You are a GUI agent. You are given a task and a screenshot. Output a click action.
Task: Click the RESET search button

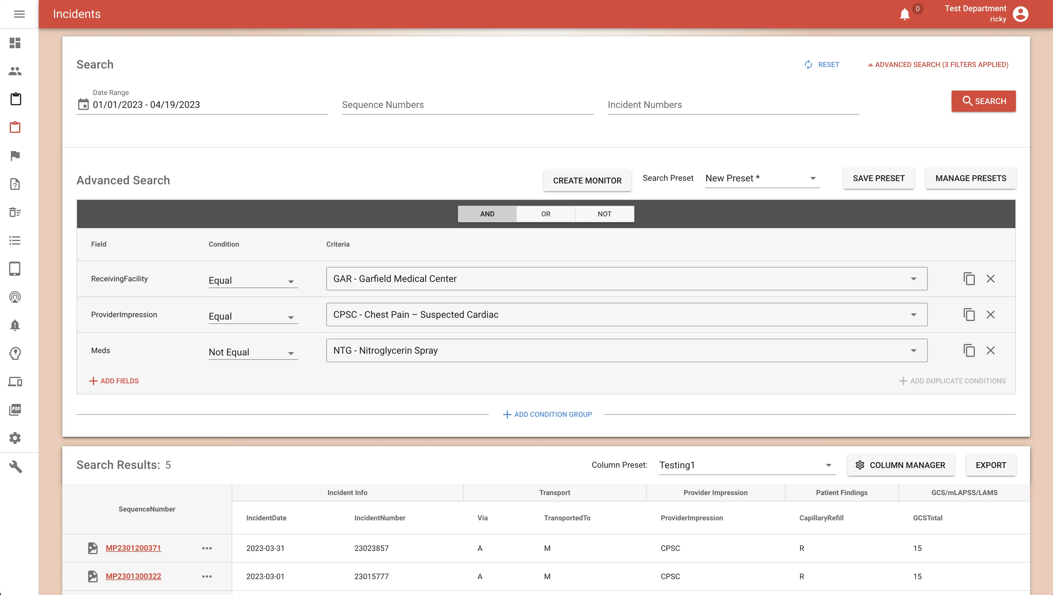[x=822, y=65]
